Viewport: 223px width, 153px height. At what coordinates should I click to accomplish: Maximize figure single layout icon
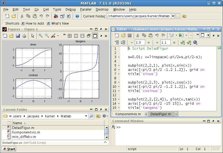click(95, 36)
